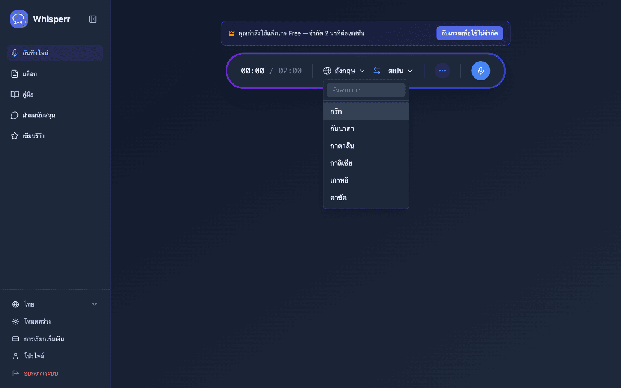Toggle โหมดสว่าง light mode

[x=55, y=322]
